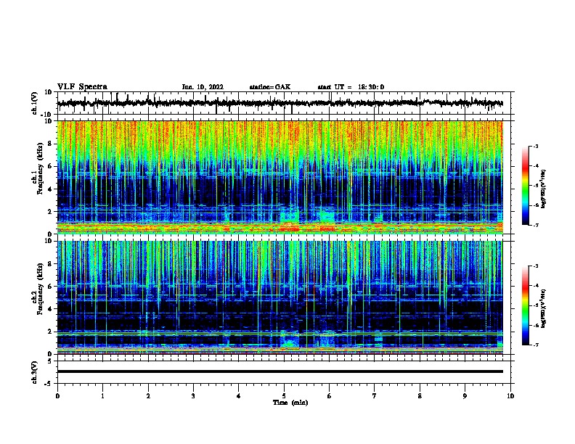Click the "start UT = 18:30:0" label

click(x=351, y=87)
